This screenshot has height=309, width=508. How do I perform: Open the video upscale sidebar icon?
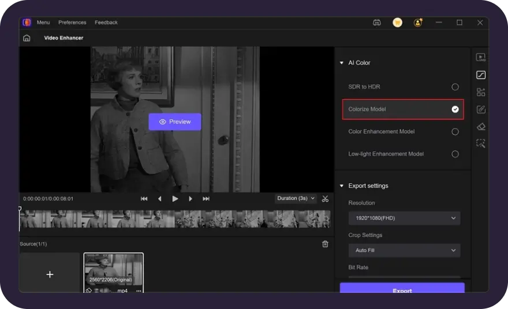[480, 58]
